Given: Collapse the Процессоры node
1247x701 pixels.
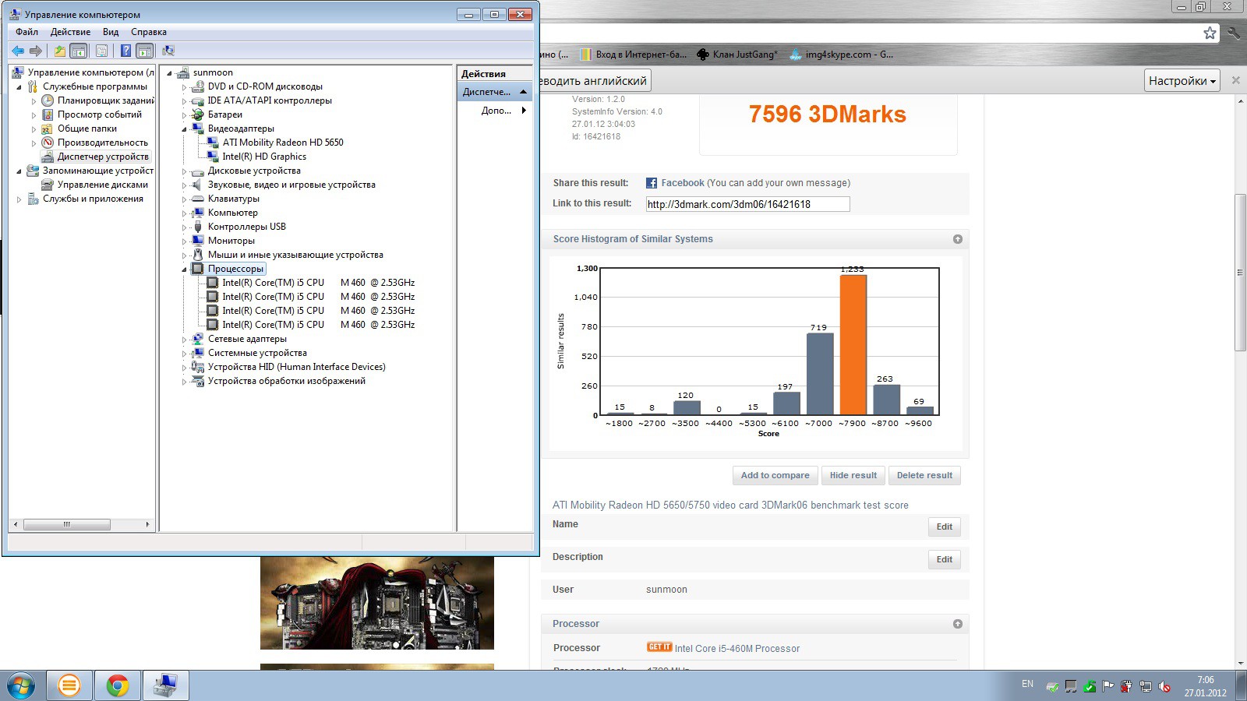Looking at the screenshot, I should (x=185, y=269).
